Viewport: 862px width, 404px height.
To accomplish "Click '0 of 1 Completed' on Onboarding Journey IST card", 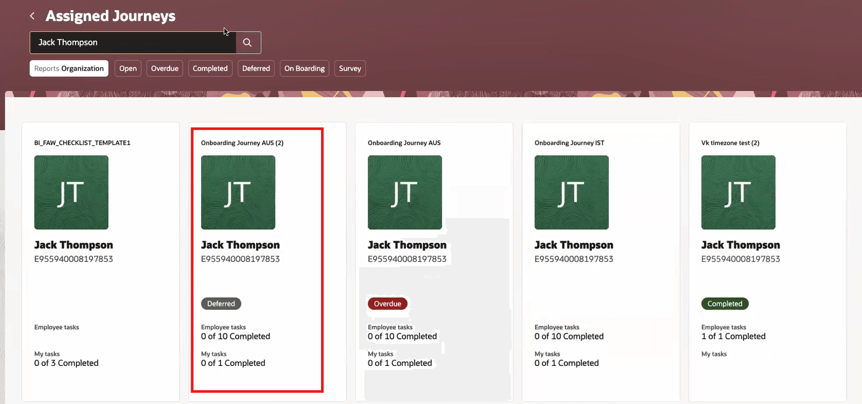I will [566, 363].
